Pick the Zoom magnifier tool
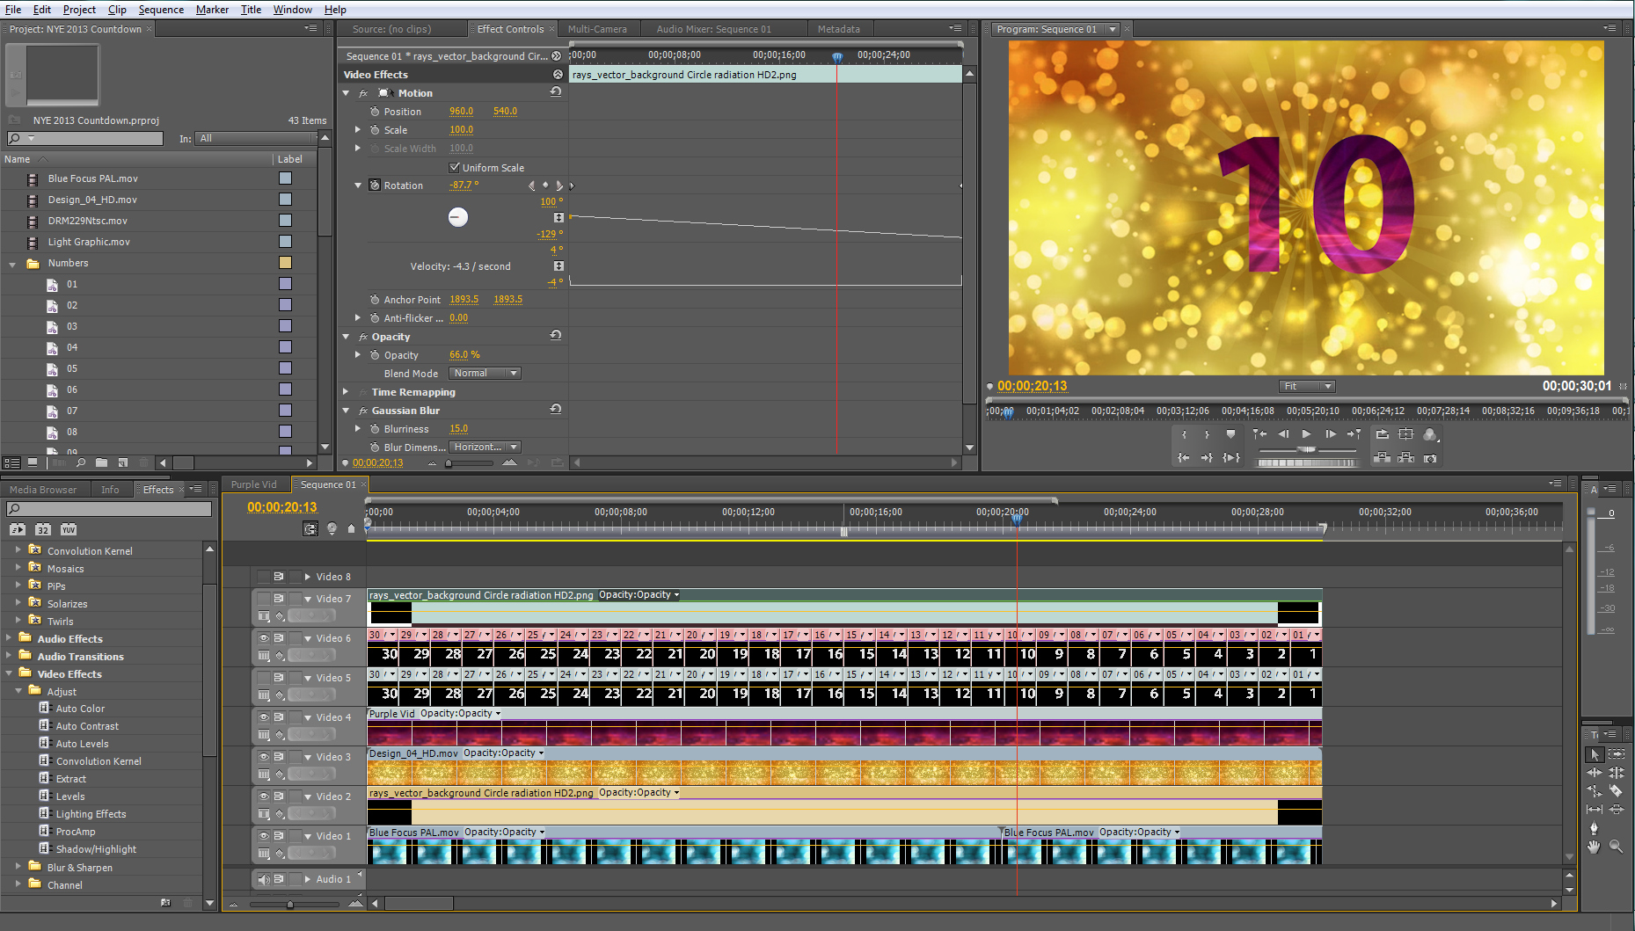1635x931 pixels. pos(1616,847)
